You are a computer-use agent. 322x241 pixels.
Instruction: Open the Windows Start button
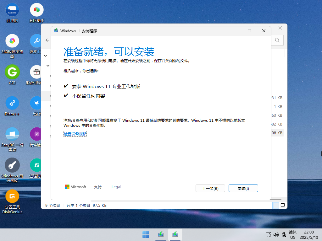tap(146, 235)
